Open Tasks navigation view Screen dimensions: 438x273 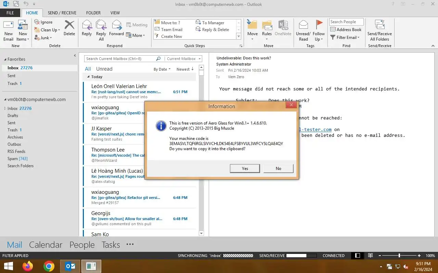[x=111, y=245]
